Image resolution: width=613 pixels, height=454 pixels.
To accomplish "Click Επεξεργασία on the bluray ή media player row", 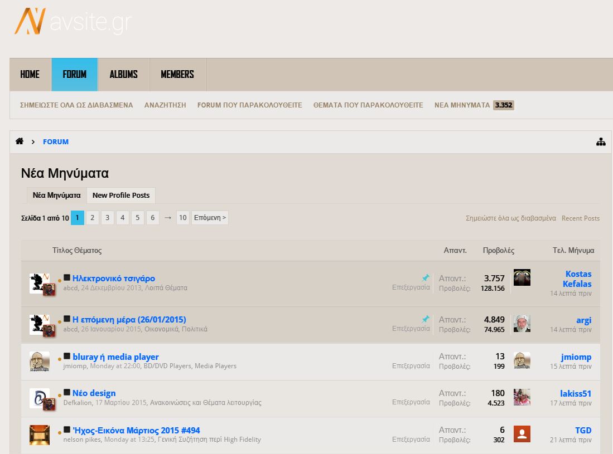I will point(411,366).
